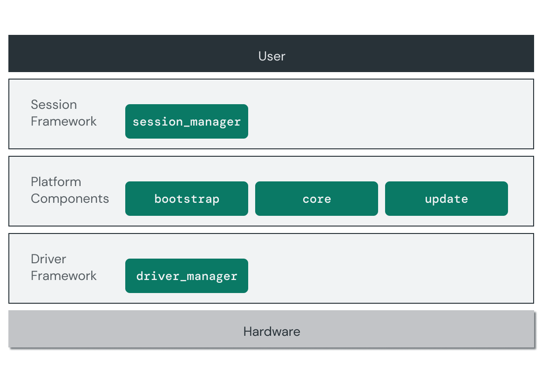Image resolution: width=542 pixels, height=380 pixels.
Task: Select the core platform component
Action: (x=316, y=199)
